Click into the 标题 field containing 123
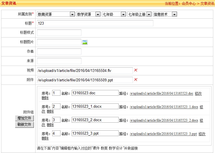 tap(95, 23)
